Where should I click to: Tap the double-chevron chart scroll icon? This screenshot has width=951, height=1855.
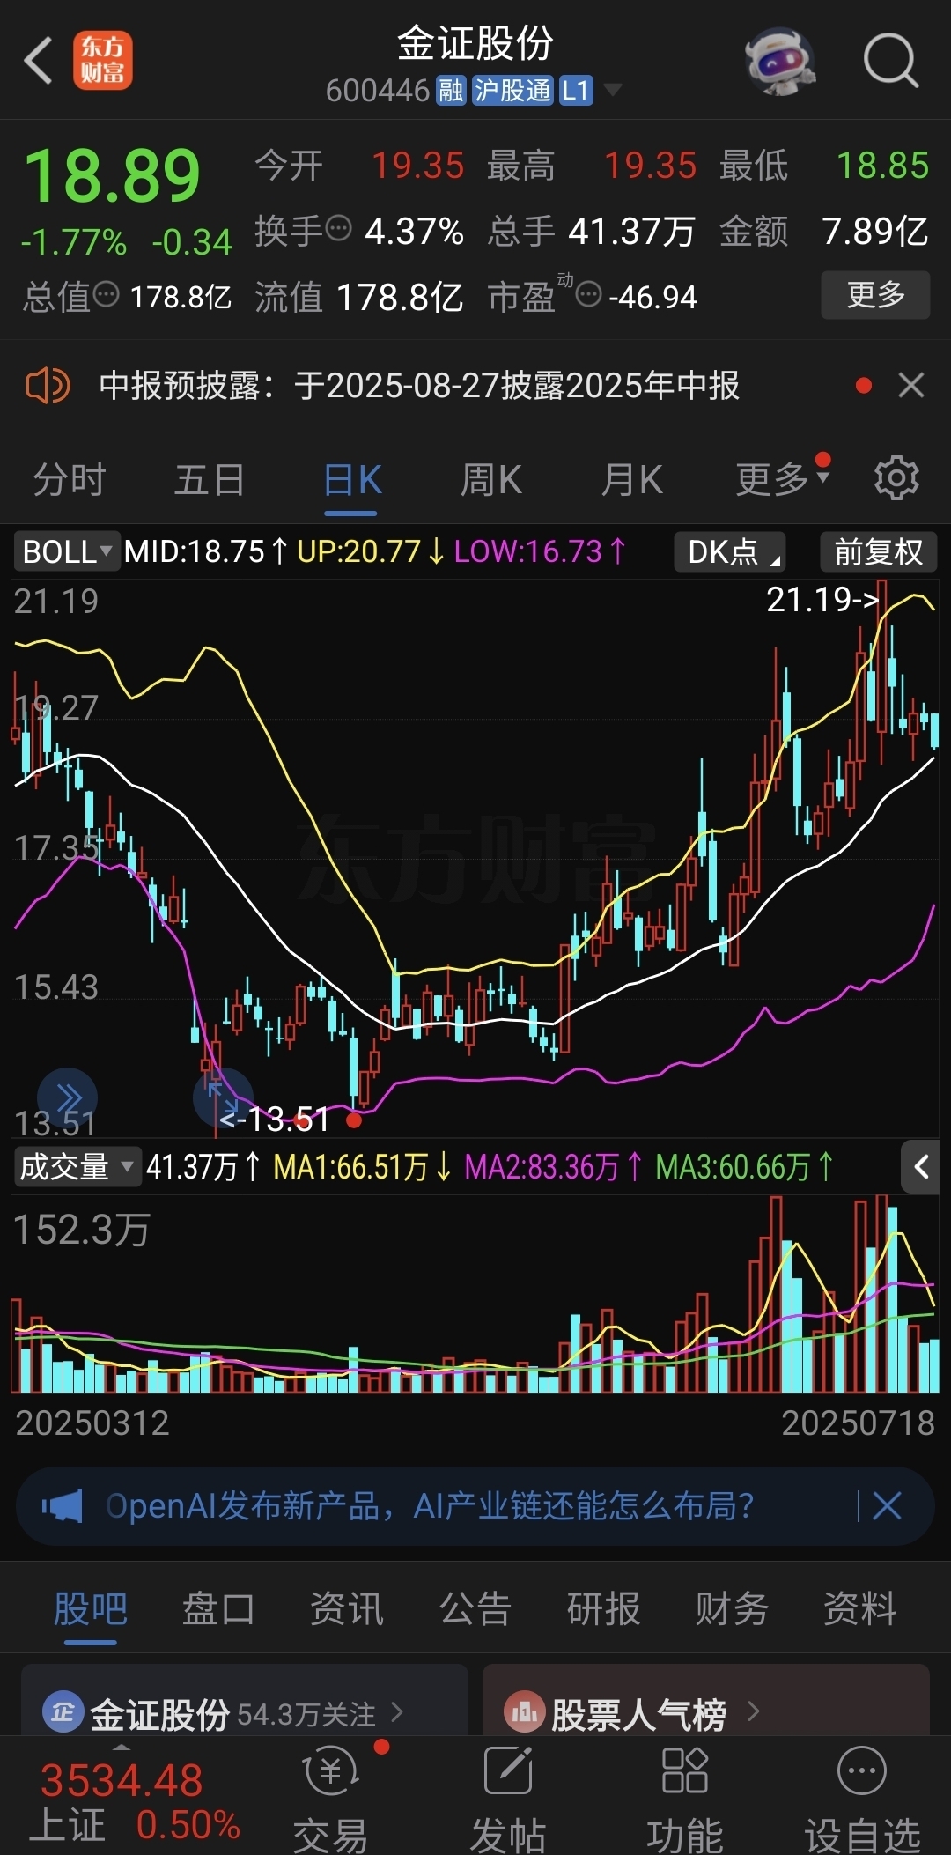tap(68, 1097)
